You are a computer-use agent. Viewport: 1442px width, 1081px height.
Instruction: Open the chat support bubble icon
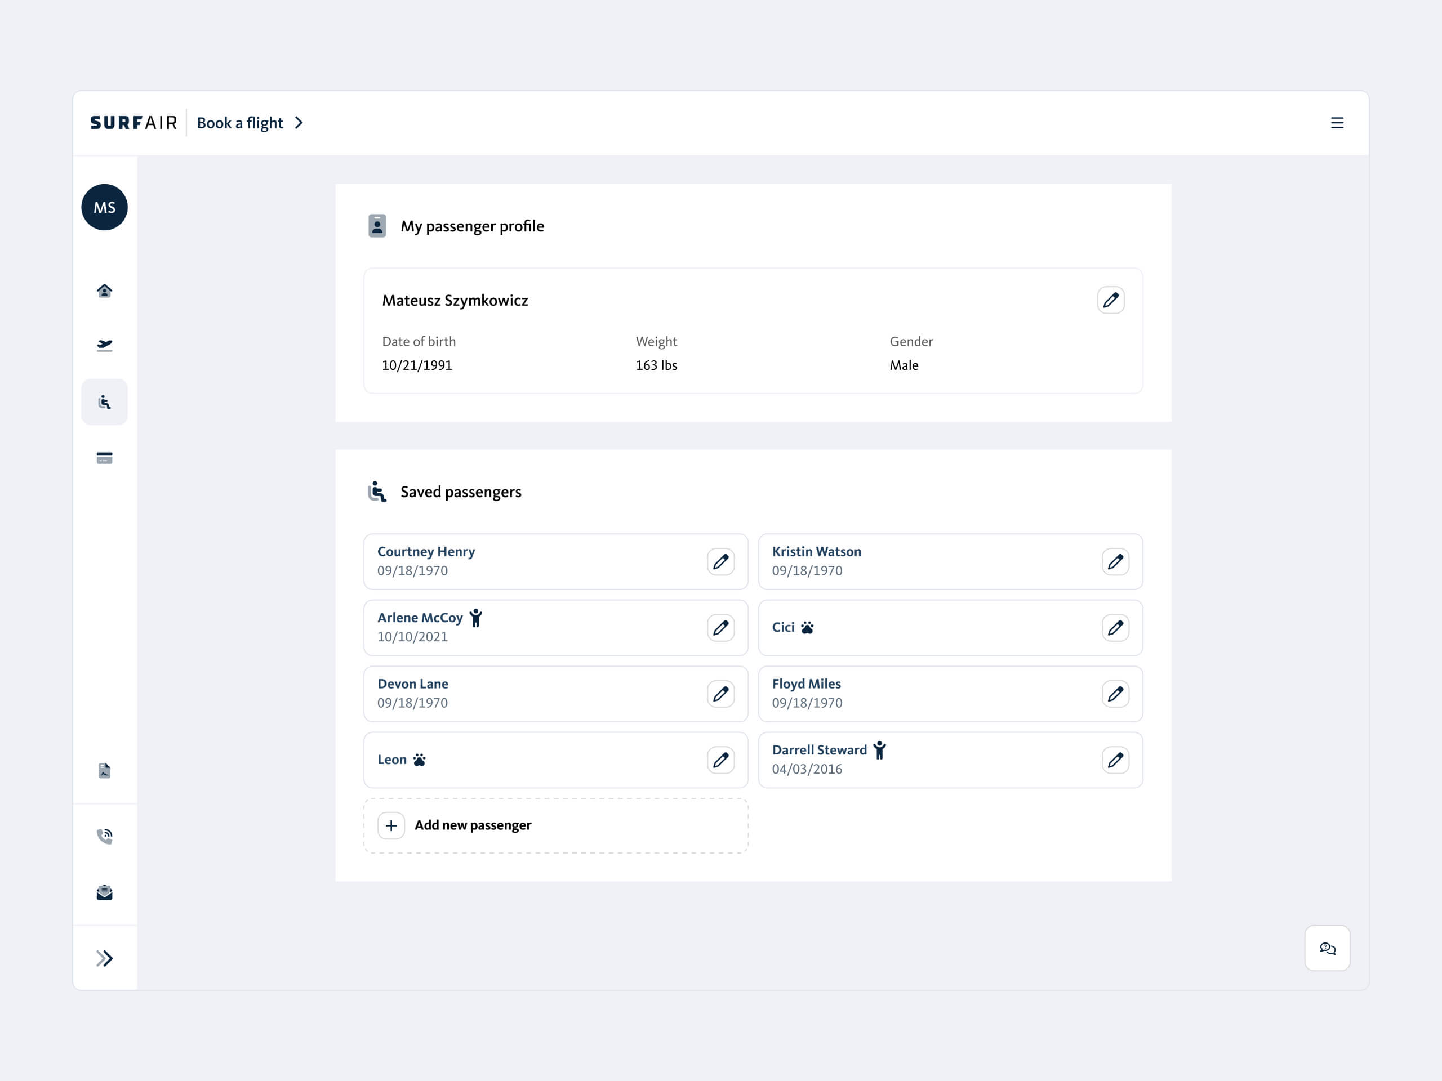click(x=1327, y=948)
